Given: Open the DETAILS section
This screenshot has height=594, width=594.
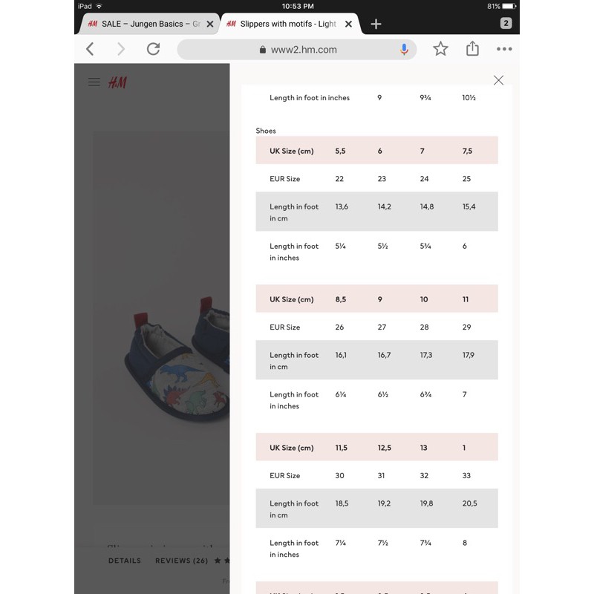Looking at the screenshot, I should (x=124, y=561).
